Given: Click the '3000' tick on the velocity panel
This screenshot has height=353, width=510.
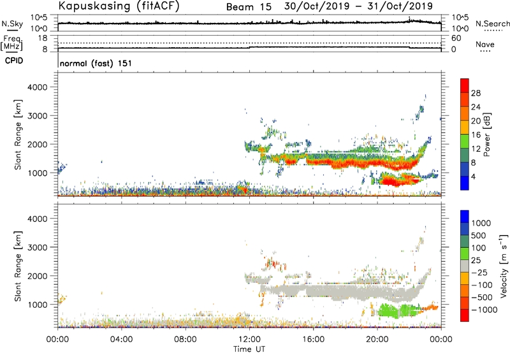Looking at the screenshot, I should point(37,247).
